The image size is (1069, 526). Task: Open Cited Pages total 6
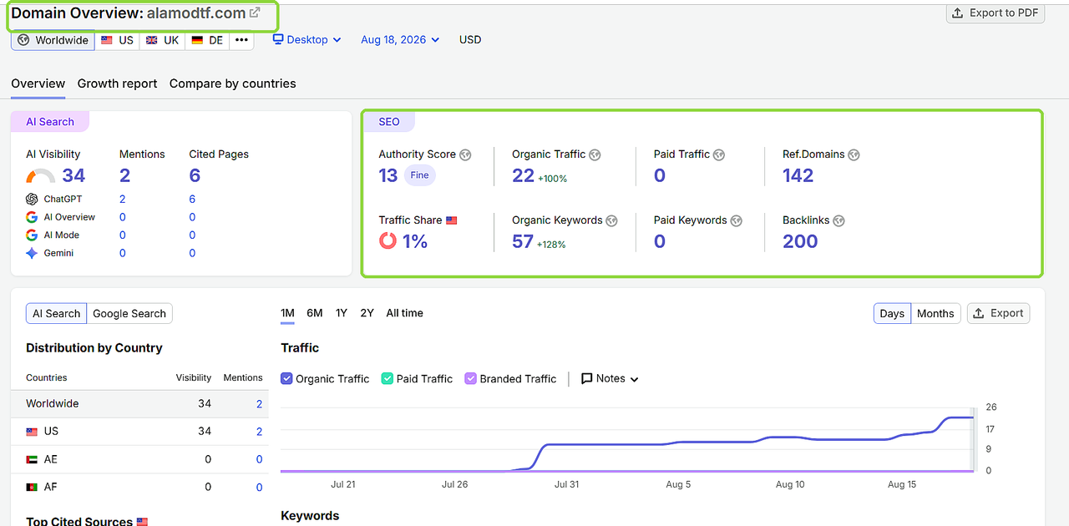[x=195, y=175]
